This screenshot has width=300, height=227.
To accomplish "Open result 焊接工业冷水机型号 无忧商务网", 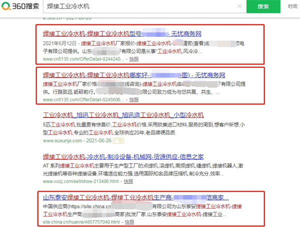I will point(122,34).
